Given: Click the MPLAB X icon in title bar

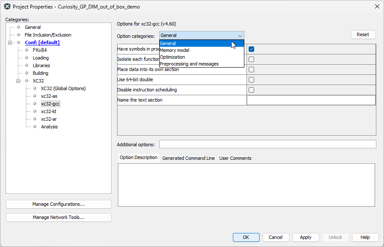Looking at the screenshot, I should [x=7, y=7].
